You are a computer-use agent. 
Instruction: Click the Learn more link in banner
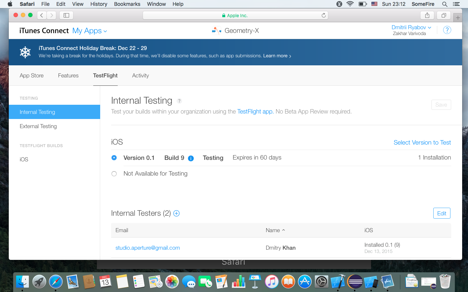[277, 56]
